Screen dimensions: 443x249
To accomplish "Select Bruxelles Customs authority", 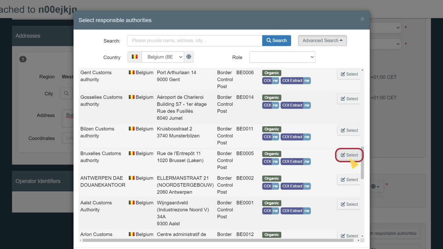I will click(x=349, y=155).
